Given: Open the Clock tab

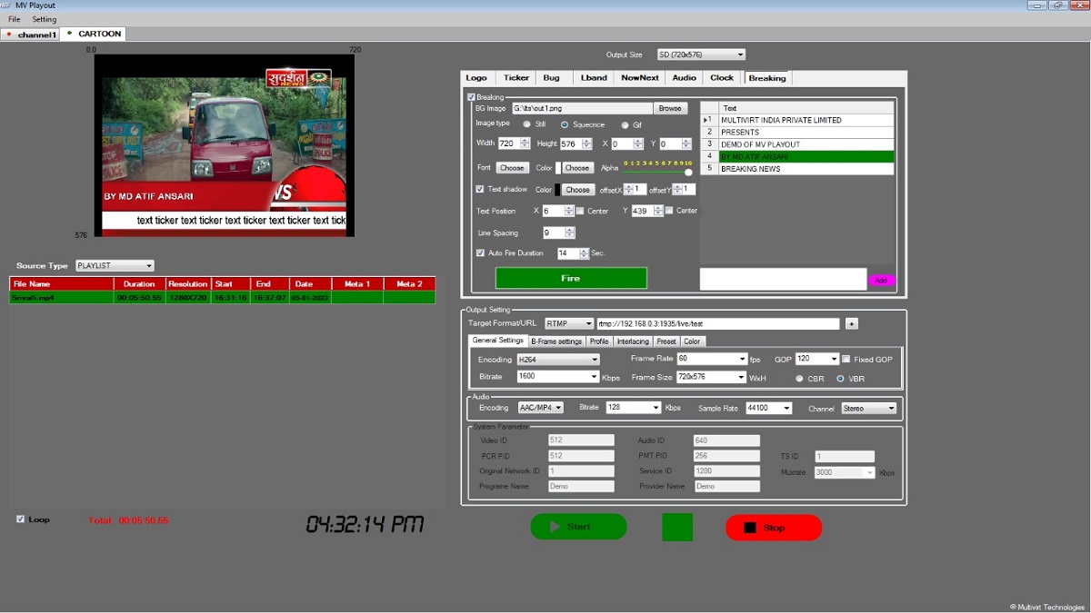Looking at the screenshot, I should (722, 78).
